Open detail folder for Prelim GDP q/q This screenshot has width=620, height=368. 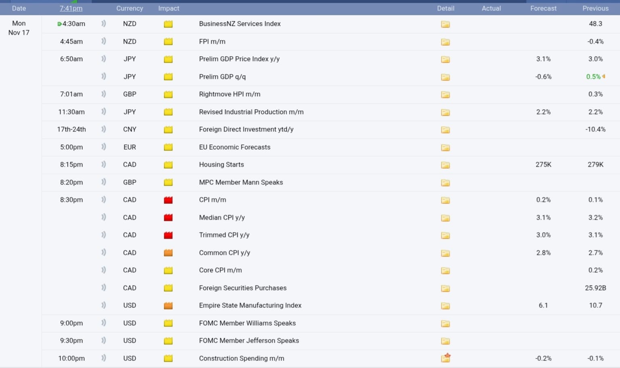445,77
